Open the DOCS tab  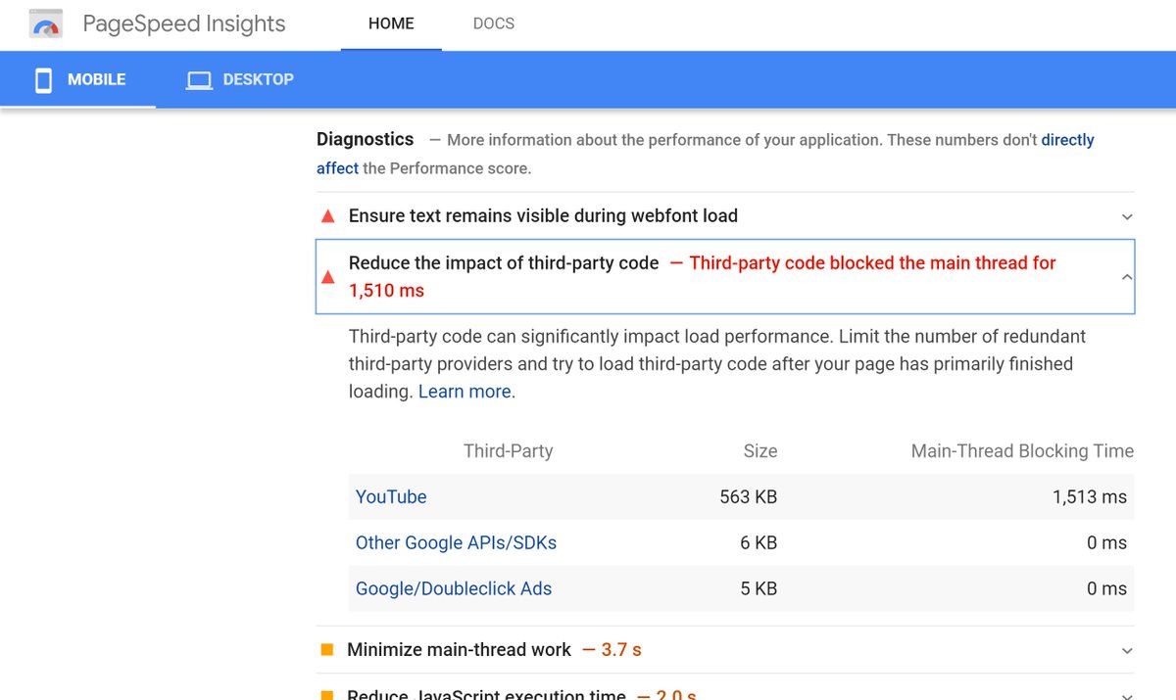click(493, 23)
